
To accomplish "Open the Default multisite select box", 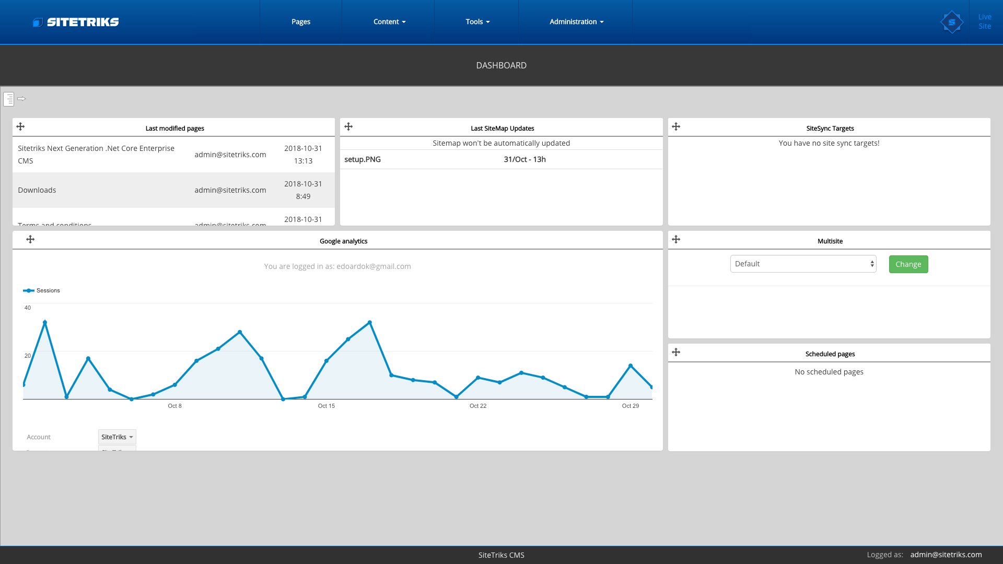I will [803, 264].
